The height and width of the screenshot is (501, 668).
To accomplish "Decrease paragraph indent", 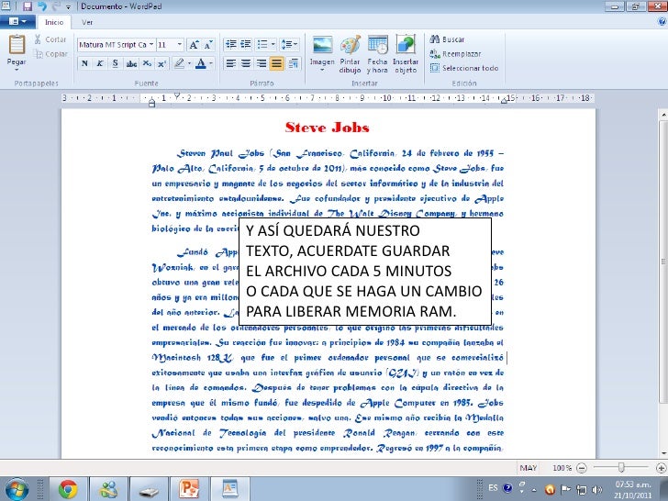I will 231,44.
